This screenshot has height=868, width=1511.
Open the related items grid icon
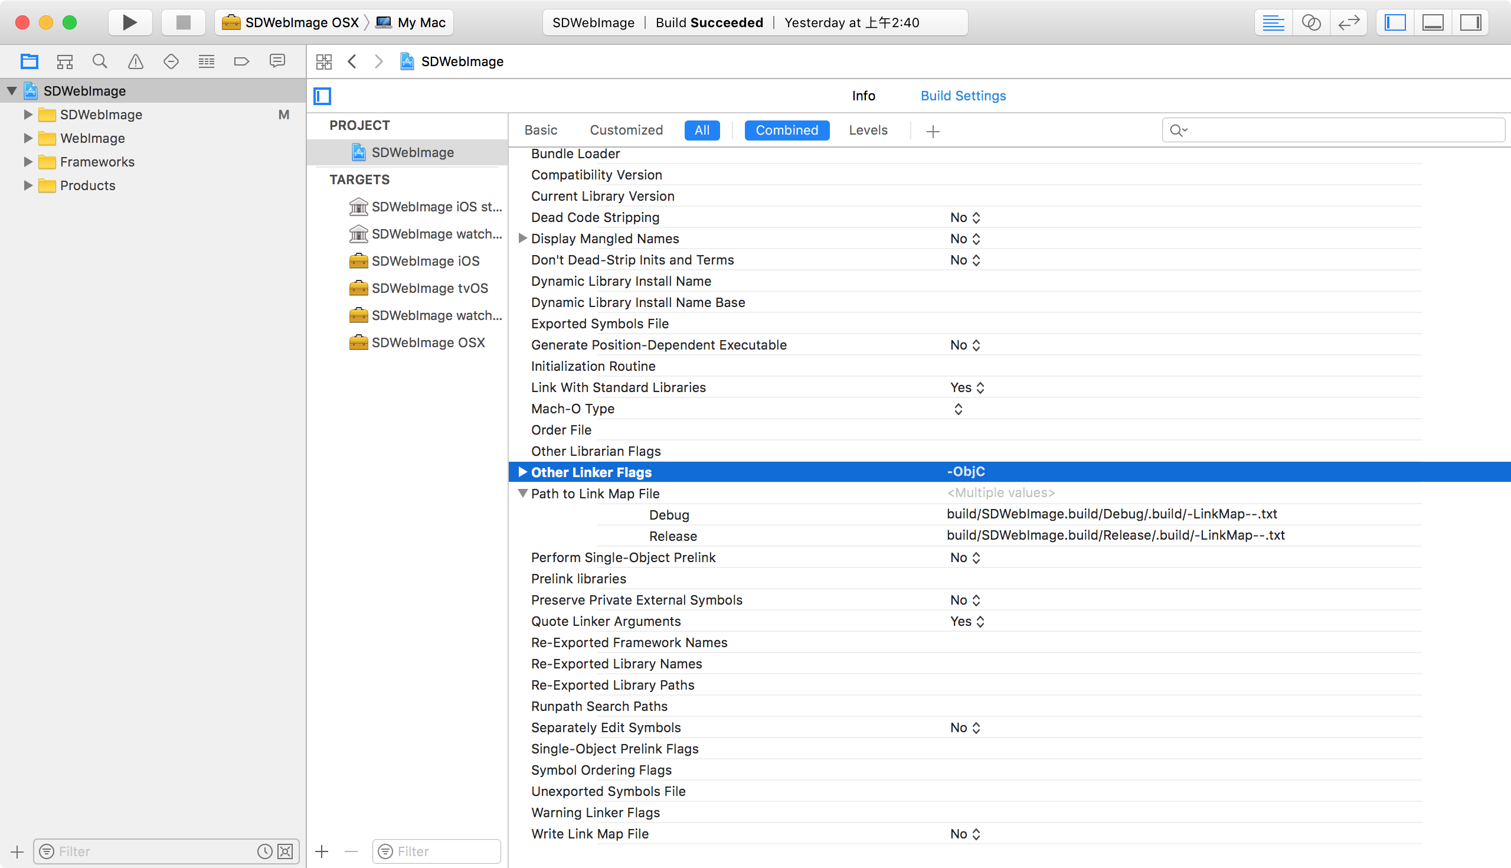click(x=324, y=61)
